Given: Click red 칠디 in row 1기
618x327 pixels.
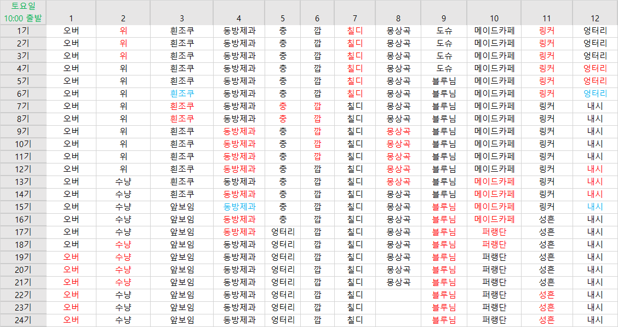Looking at the screenshot, I should point(354,31).
